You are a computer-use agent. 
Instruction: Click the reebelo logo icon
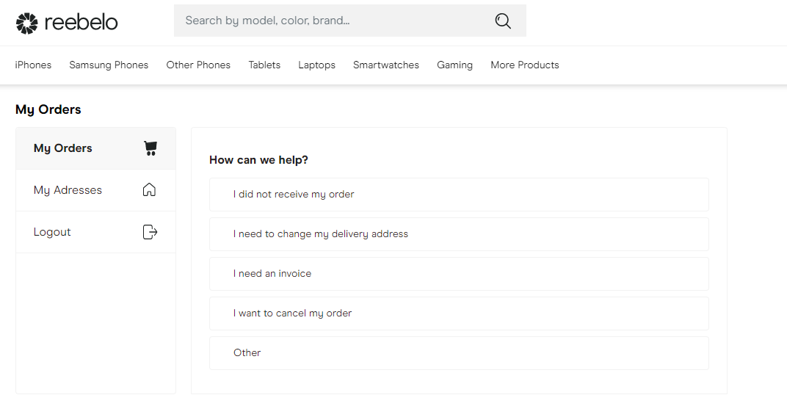pyautogui.click(x=26, y=23)
